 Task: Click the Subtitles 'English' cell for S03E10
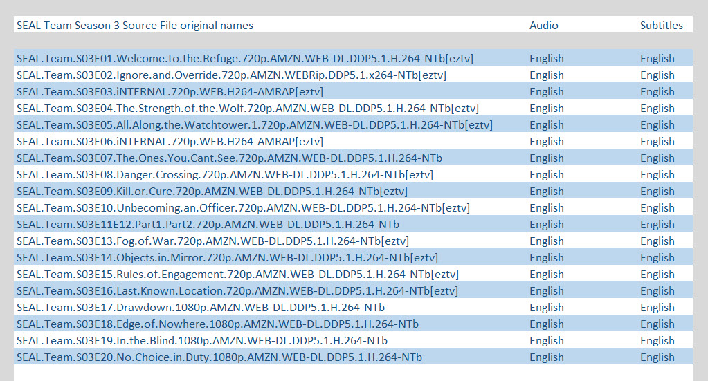657,208
